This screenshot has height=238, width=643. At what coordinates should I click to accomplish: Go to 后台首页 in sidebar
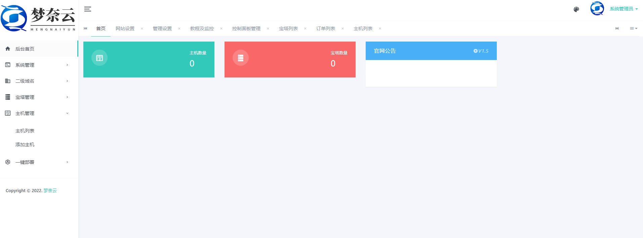(25, 49)
